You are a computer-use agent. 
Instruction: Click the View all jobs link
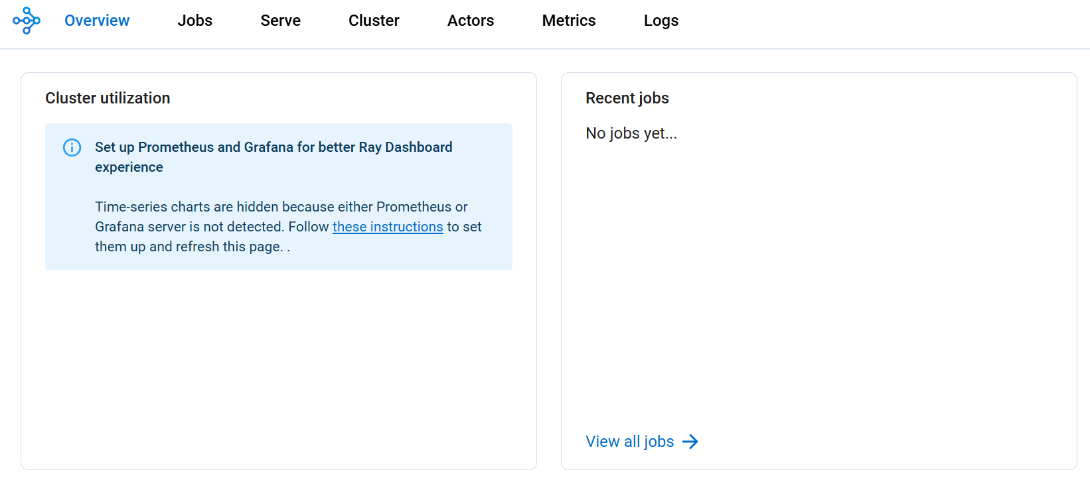click(x=629, y=442)
